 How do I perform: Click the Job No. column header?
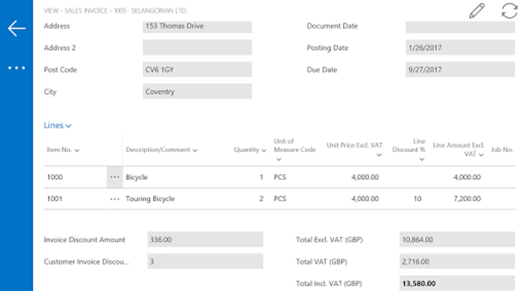point(502,150)
